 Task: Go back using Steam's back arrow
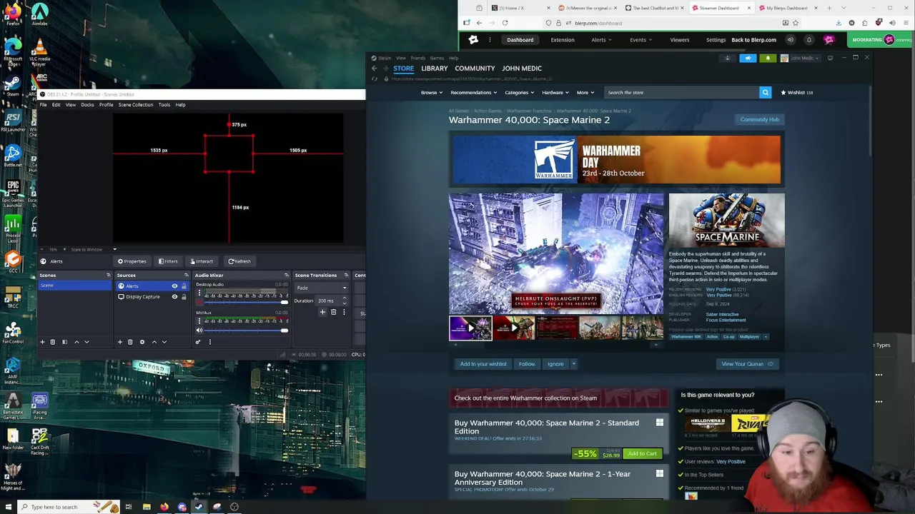(x=374, y=69)
